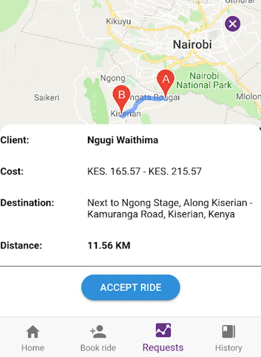
Task: Open the History book icon
Action: click(229, 332)
